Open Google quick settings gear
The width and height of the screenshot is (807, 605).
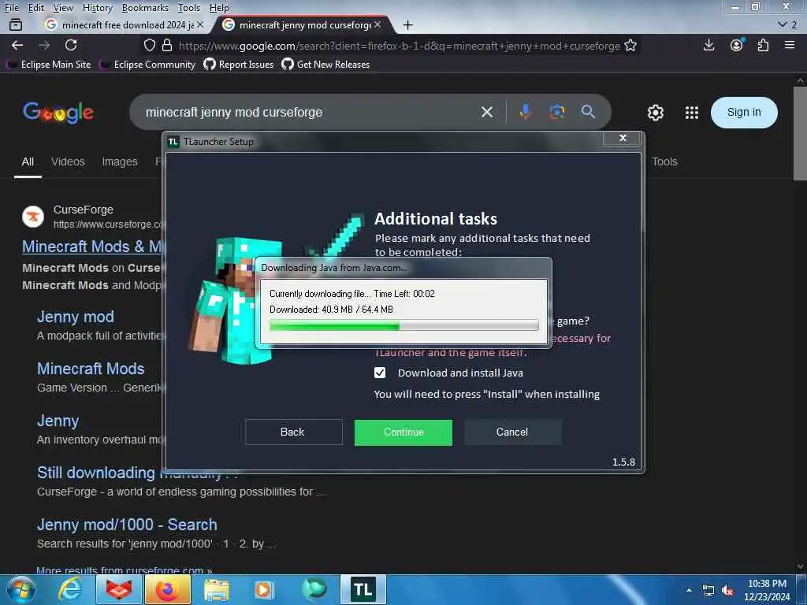click(655, 112)
